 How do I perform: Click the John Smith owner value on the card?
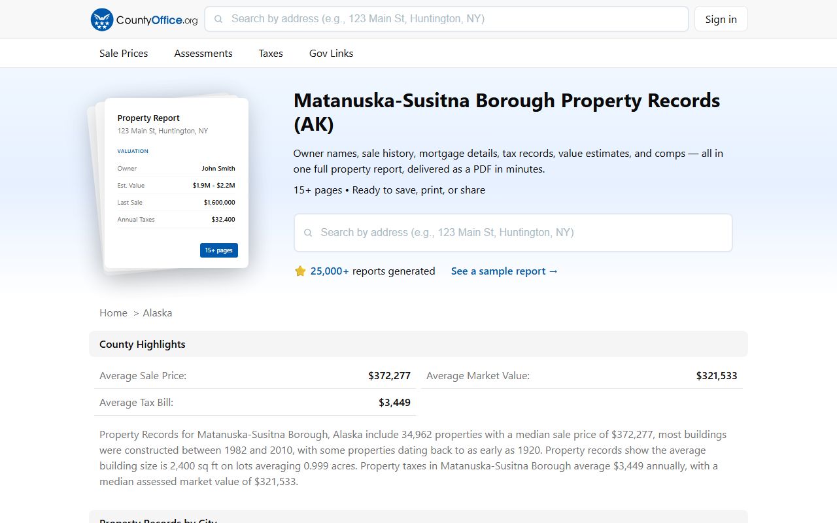click(x=218, y=168)
